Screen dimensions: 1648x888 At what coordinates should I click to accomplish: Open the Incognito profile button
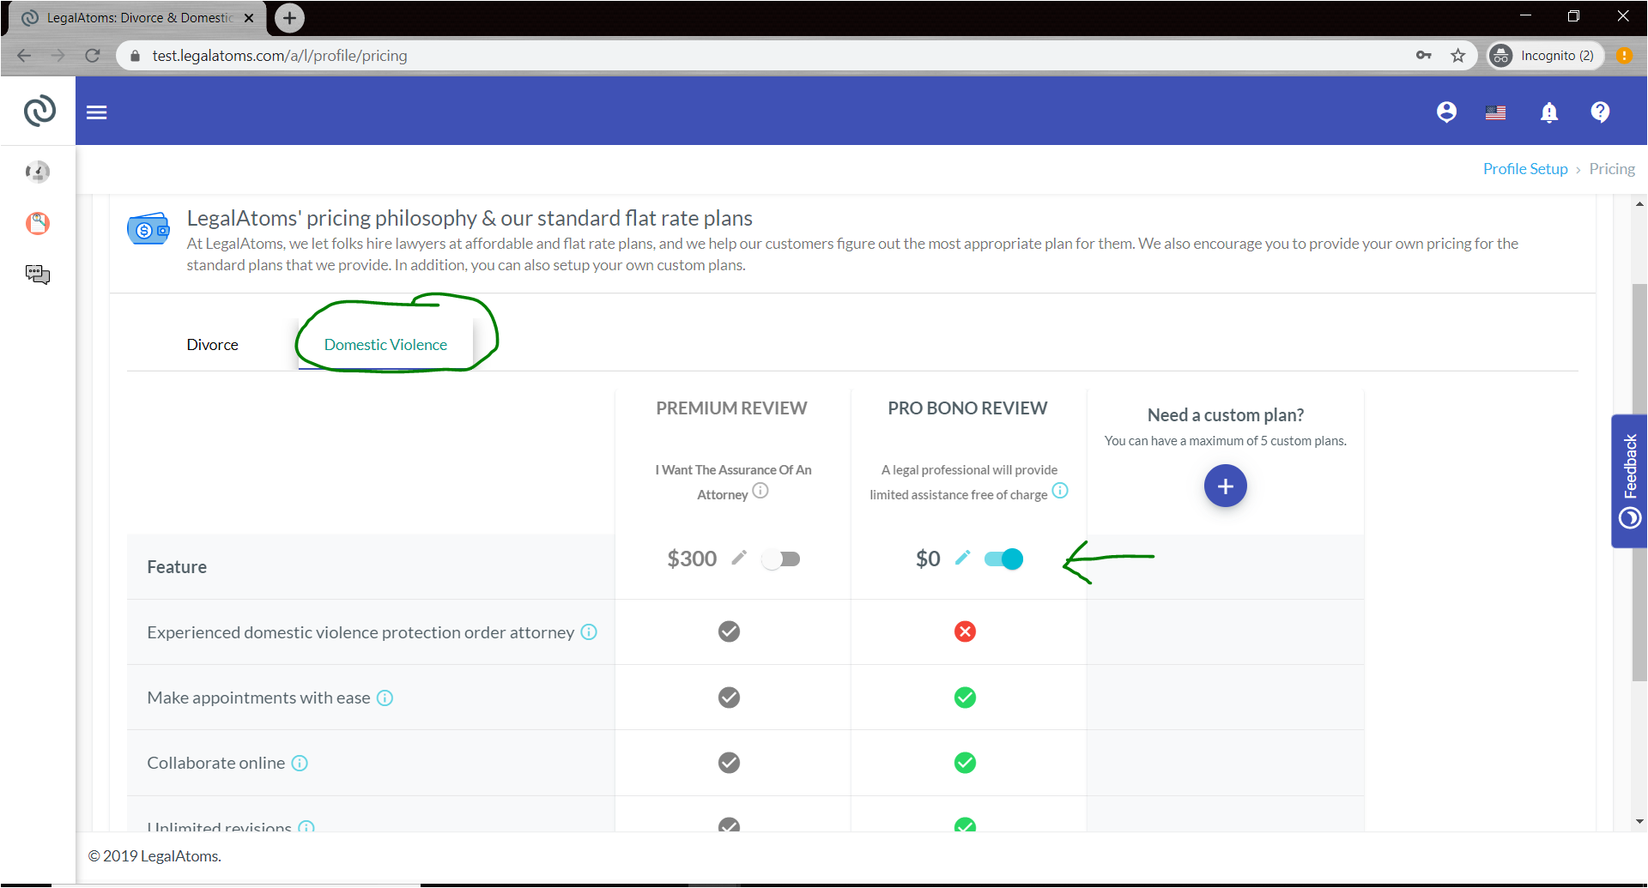[x=1545, y=56]
